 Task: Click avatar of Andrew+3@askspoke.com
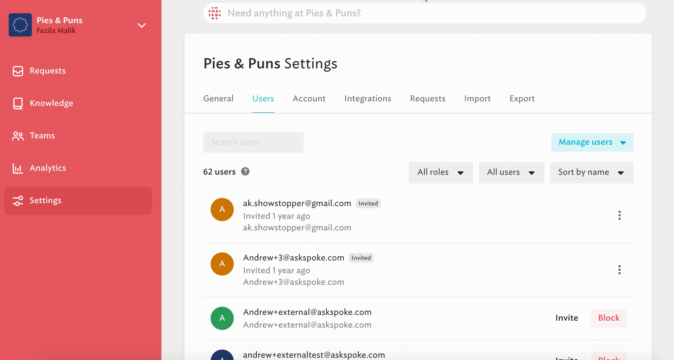(222, 264)
